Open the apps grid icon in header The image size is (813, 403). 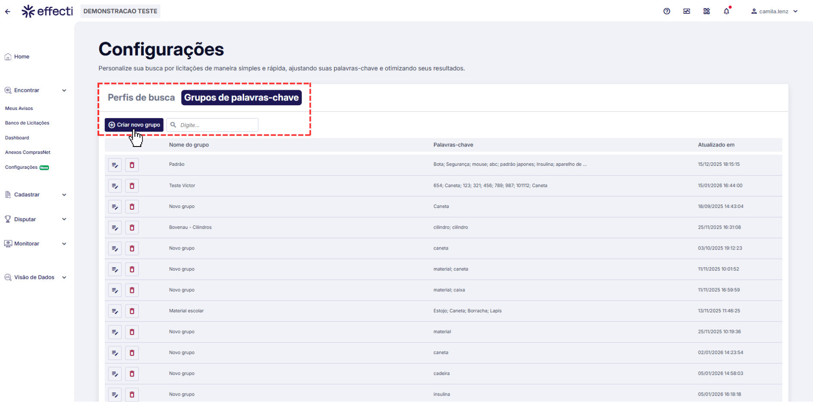tap(706, 12)
